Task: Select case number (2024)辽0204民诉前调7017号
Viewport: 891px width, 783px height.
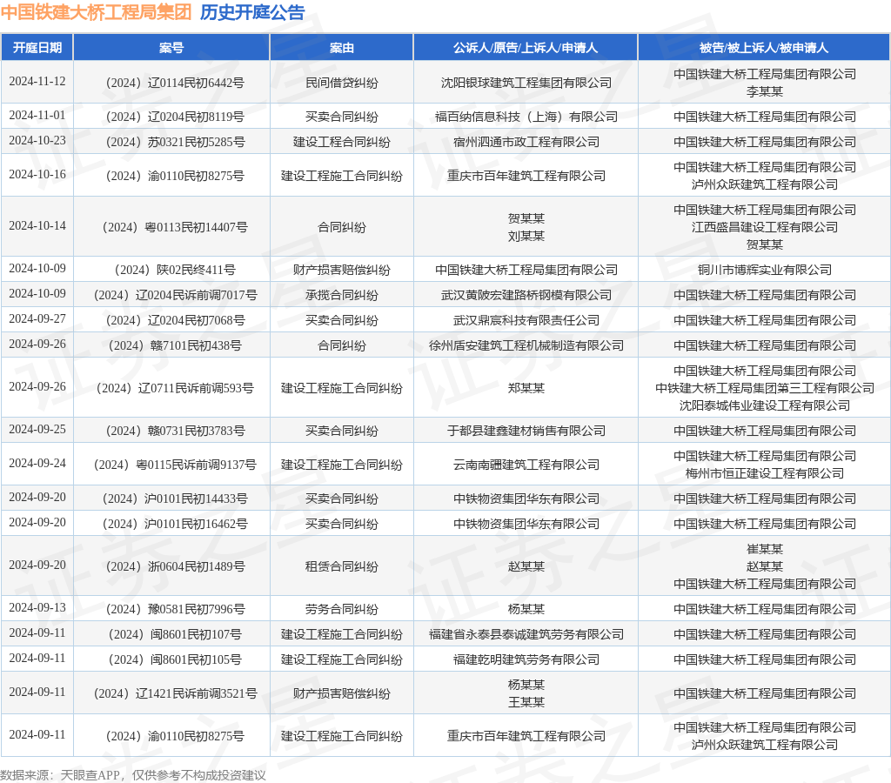Action: point(175,296)
